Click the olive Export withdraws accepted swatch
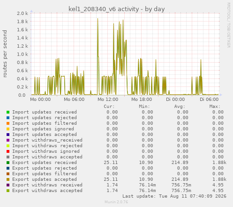Viewport: 233px width, 207px height. point(8,191)
